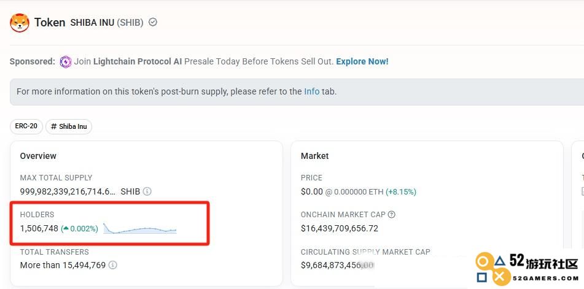This screenshot has width=584, height=289.
Task: Click the +8.15% price change value
Action: pyautogui.click(x=401, y=192)
